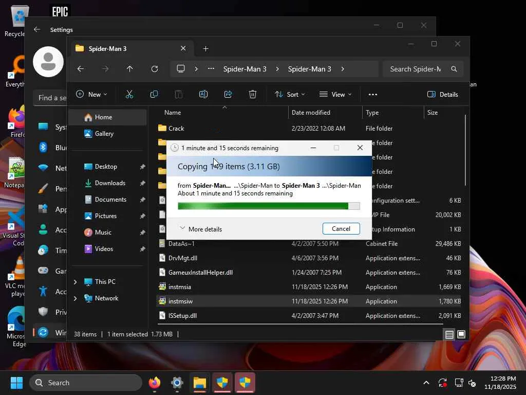Select the DataAs~1 cabinet file

click(x=309, y=243)
